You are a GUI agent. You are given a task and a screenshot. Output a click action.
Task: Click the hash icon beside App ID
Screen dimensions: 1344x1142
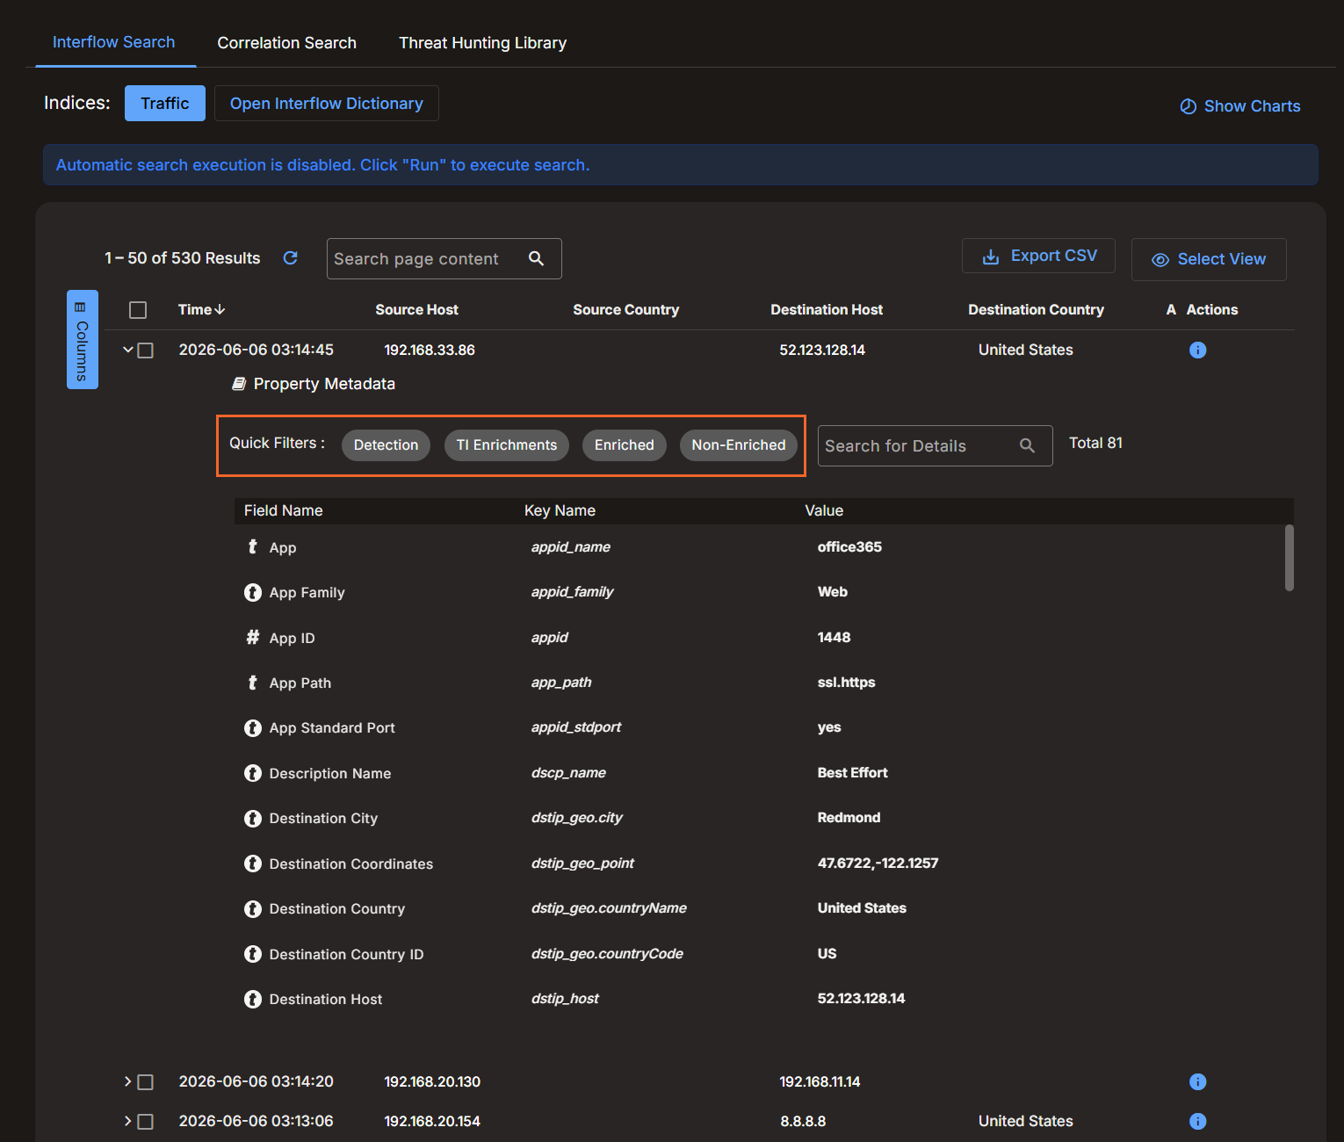(x=253, y=637)
